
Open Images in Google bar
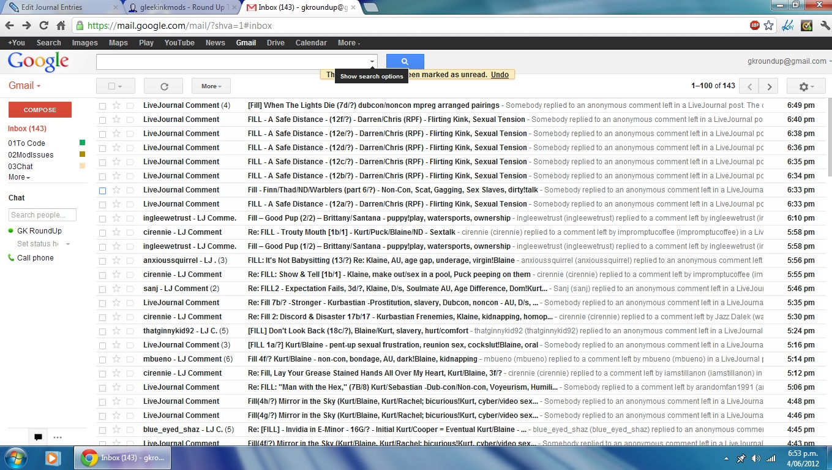click(85, 43)
